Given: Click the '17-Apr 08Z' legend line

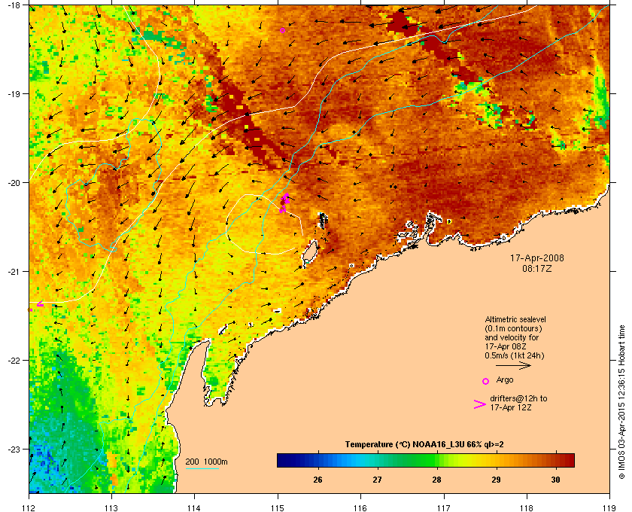Looking at the screenshot, I should pyautogui.click(x=506, y=346).
